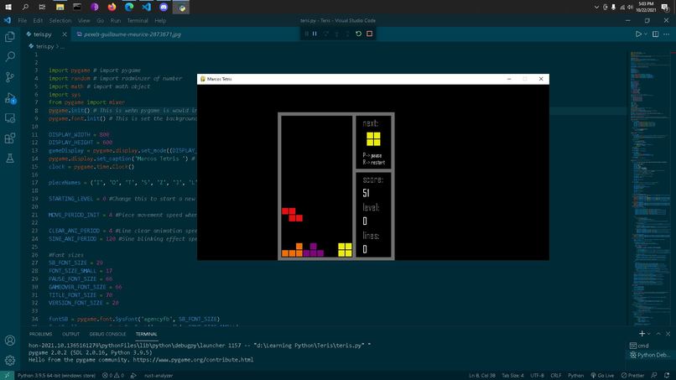Open the Run and Debug view

click(x=10, y=98)
